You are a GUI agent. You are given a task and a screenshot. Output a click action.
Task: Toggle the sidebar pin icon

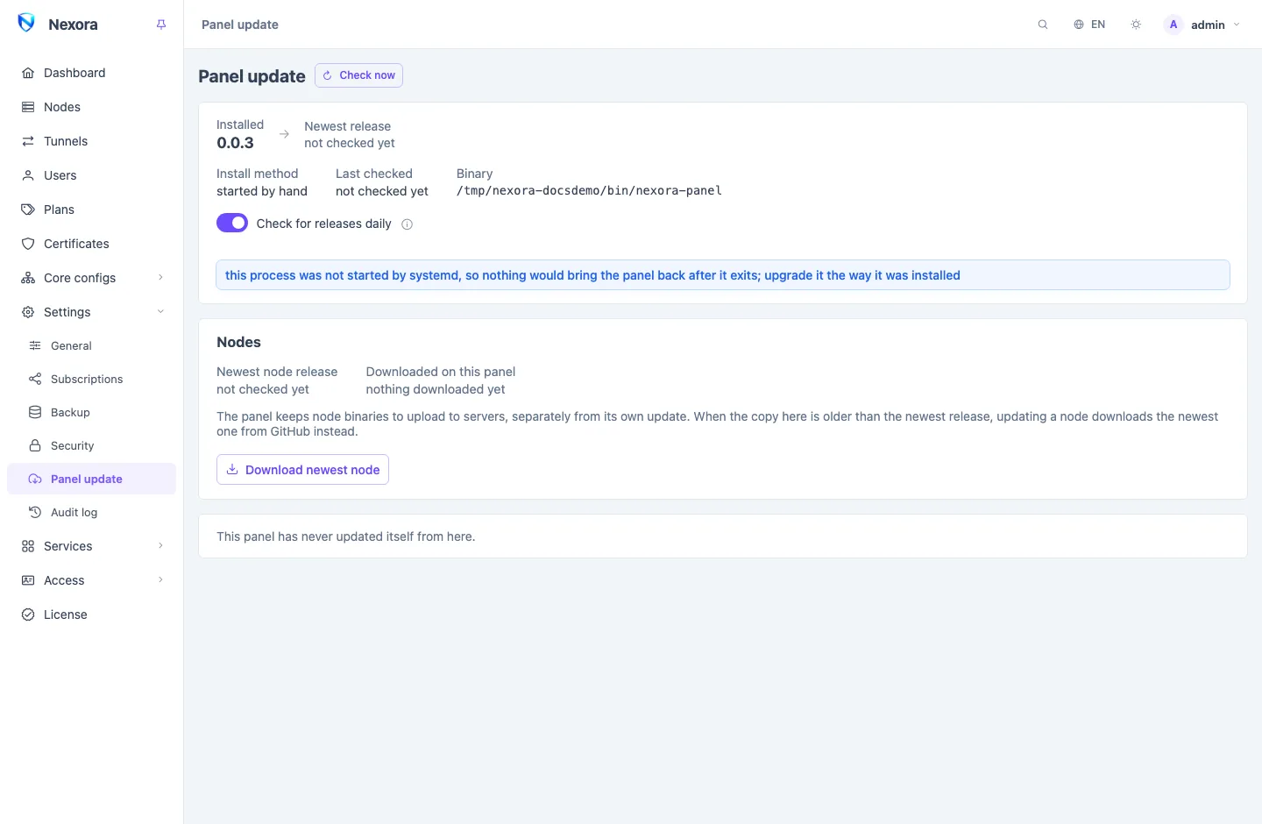tap(161, 25)
